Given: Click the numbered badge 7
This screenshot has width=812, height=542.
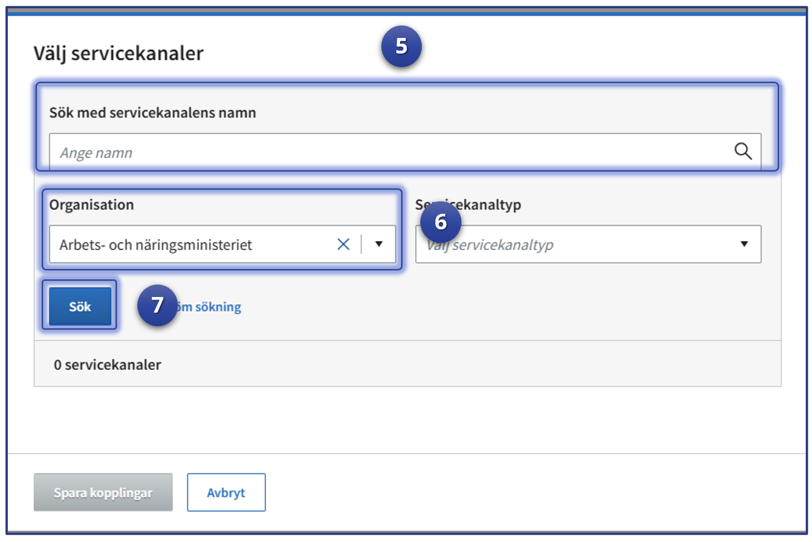Looking at the screenshot, I should [x=157, y=305].
